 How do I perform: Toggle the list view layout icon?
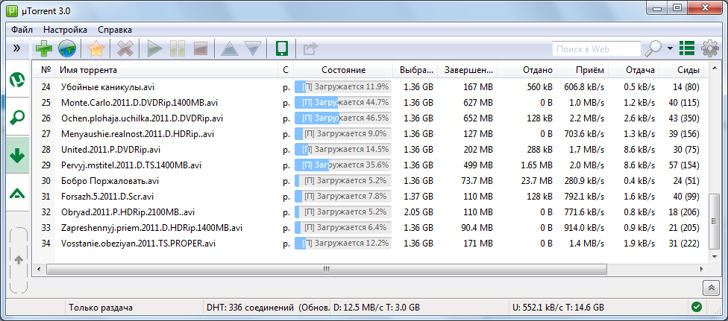(x=687, y=49)
